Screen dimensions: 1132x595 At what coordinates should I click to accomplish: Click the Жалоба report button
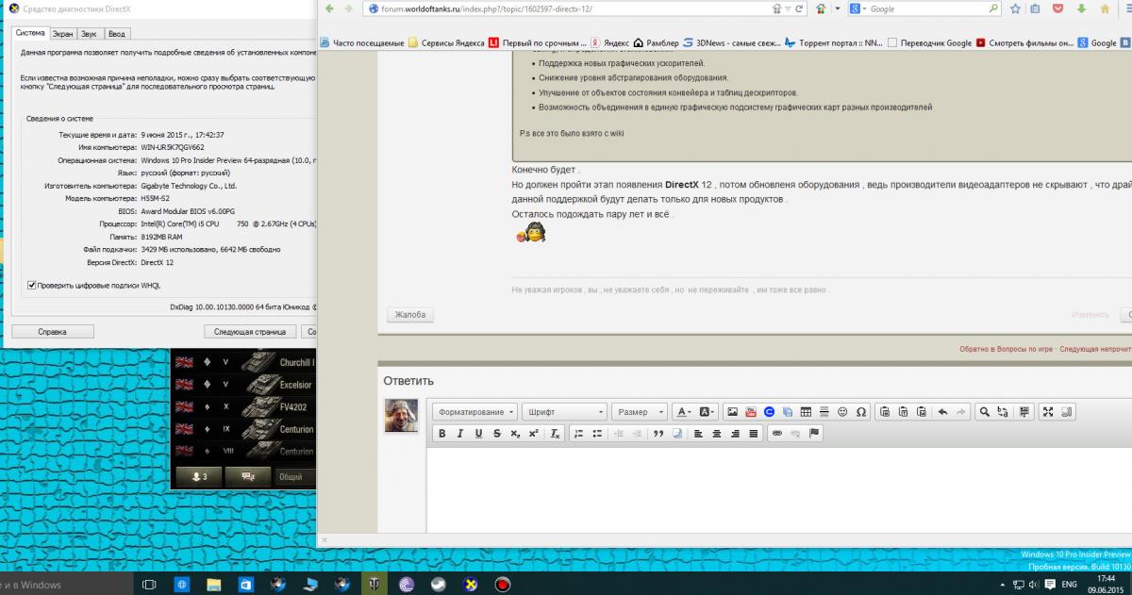point(410,315)
